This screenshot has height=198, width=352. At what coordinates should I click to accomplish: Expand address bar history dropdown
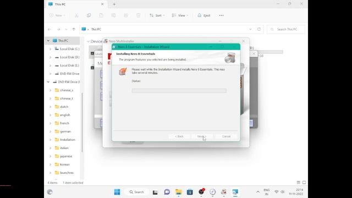click(250, 29)
